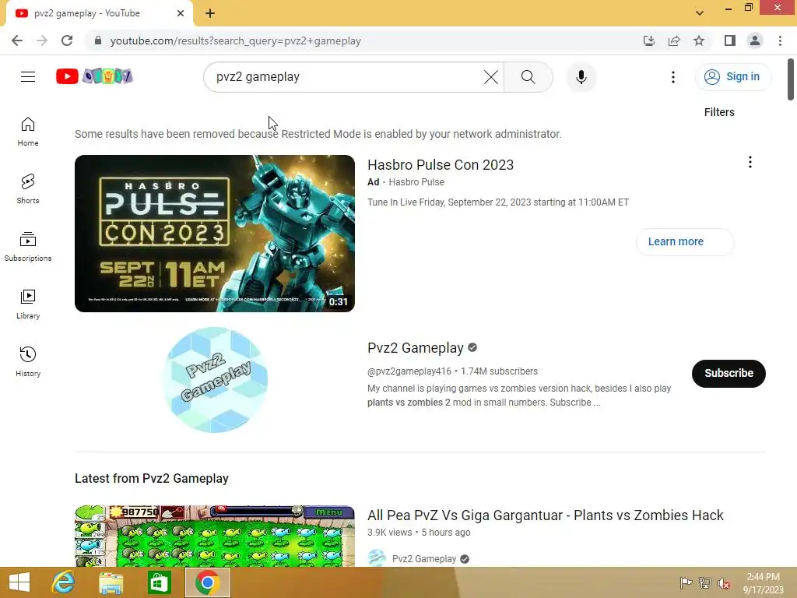This screenshot has height=598, width=797.
Task: Click the Hasbro Pulse Con video thumbnail
Action: (215, 234)
